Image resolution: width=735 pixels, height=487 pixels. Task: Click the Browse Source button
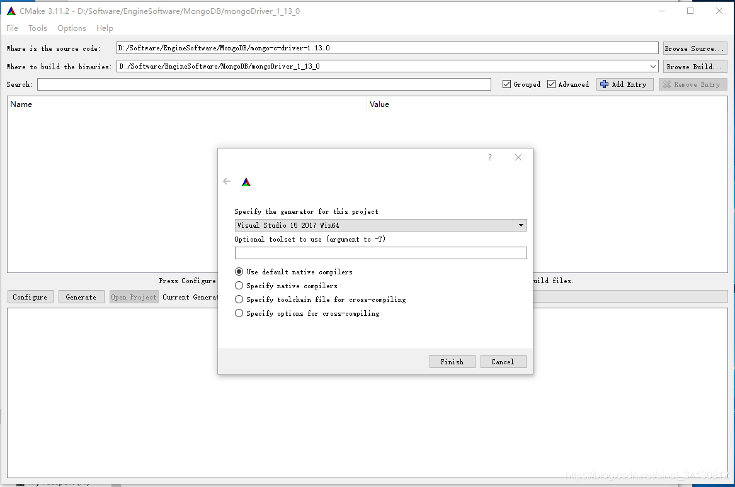695,48
